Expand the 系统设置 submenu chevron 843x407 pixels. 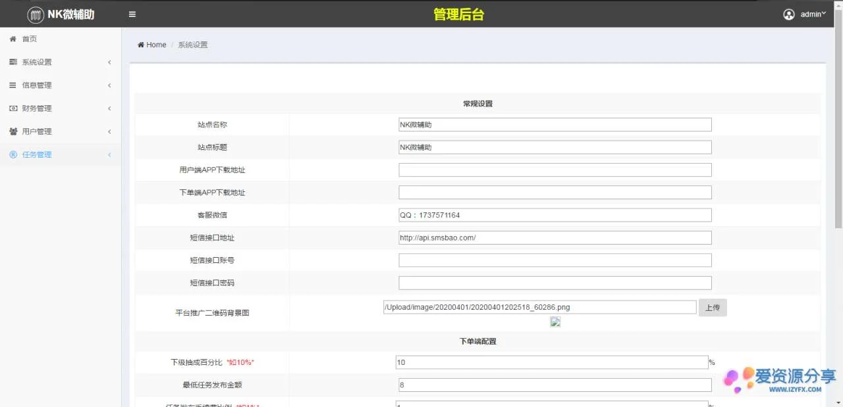(109, 62)
